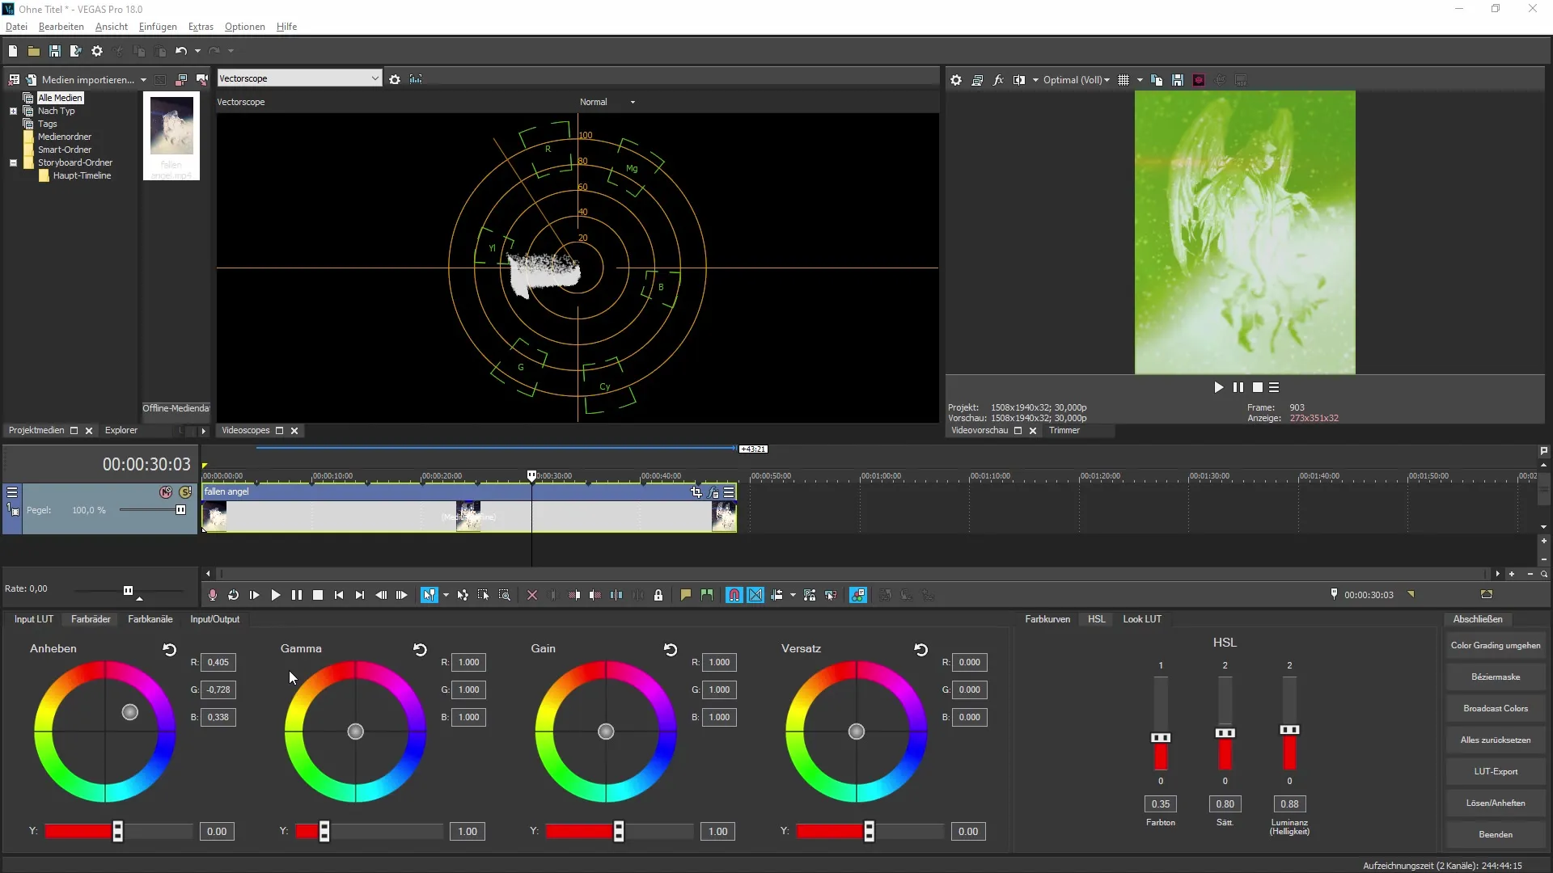Select the Input/Output tab in color panel
Image resolution: width=1553 pixels, height=873 pixels.
click(x=214, y=619)
